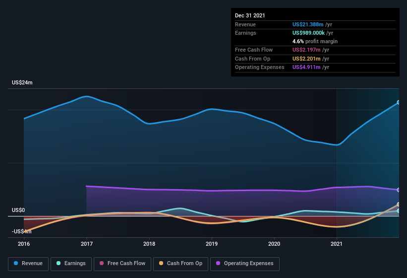407x278 pixels.
Task: Click the US$2.201m cash from op value
Action: tap(306, 59)
